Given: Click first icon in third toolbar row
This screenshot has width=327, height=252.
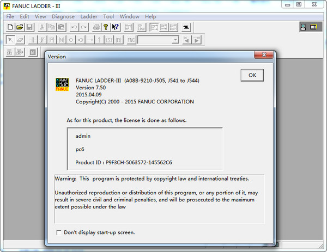Looking at the screenshot, I should (9, 52).
